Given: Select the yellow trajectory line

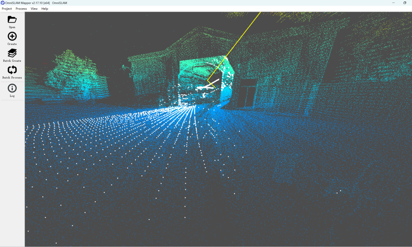Looking at the screenshot, I should [233, 47].
